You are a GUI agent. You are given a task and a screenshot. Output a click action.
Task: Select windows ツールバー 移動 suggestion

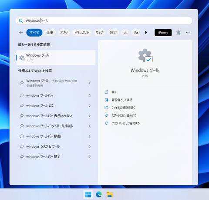44,136
